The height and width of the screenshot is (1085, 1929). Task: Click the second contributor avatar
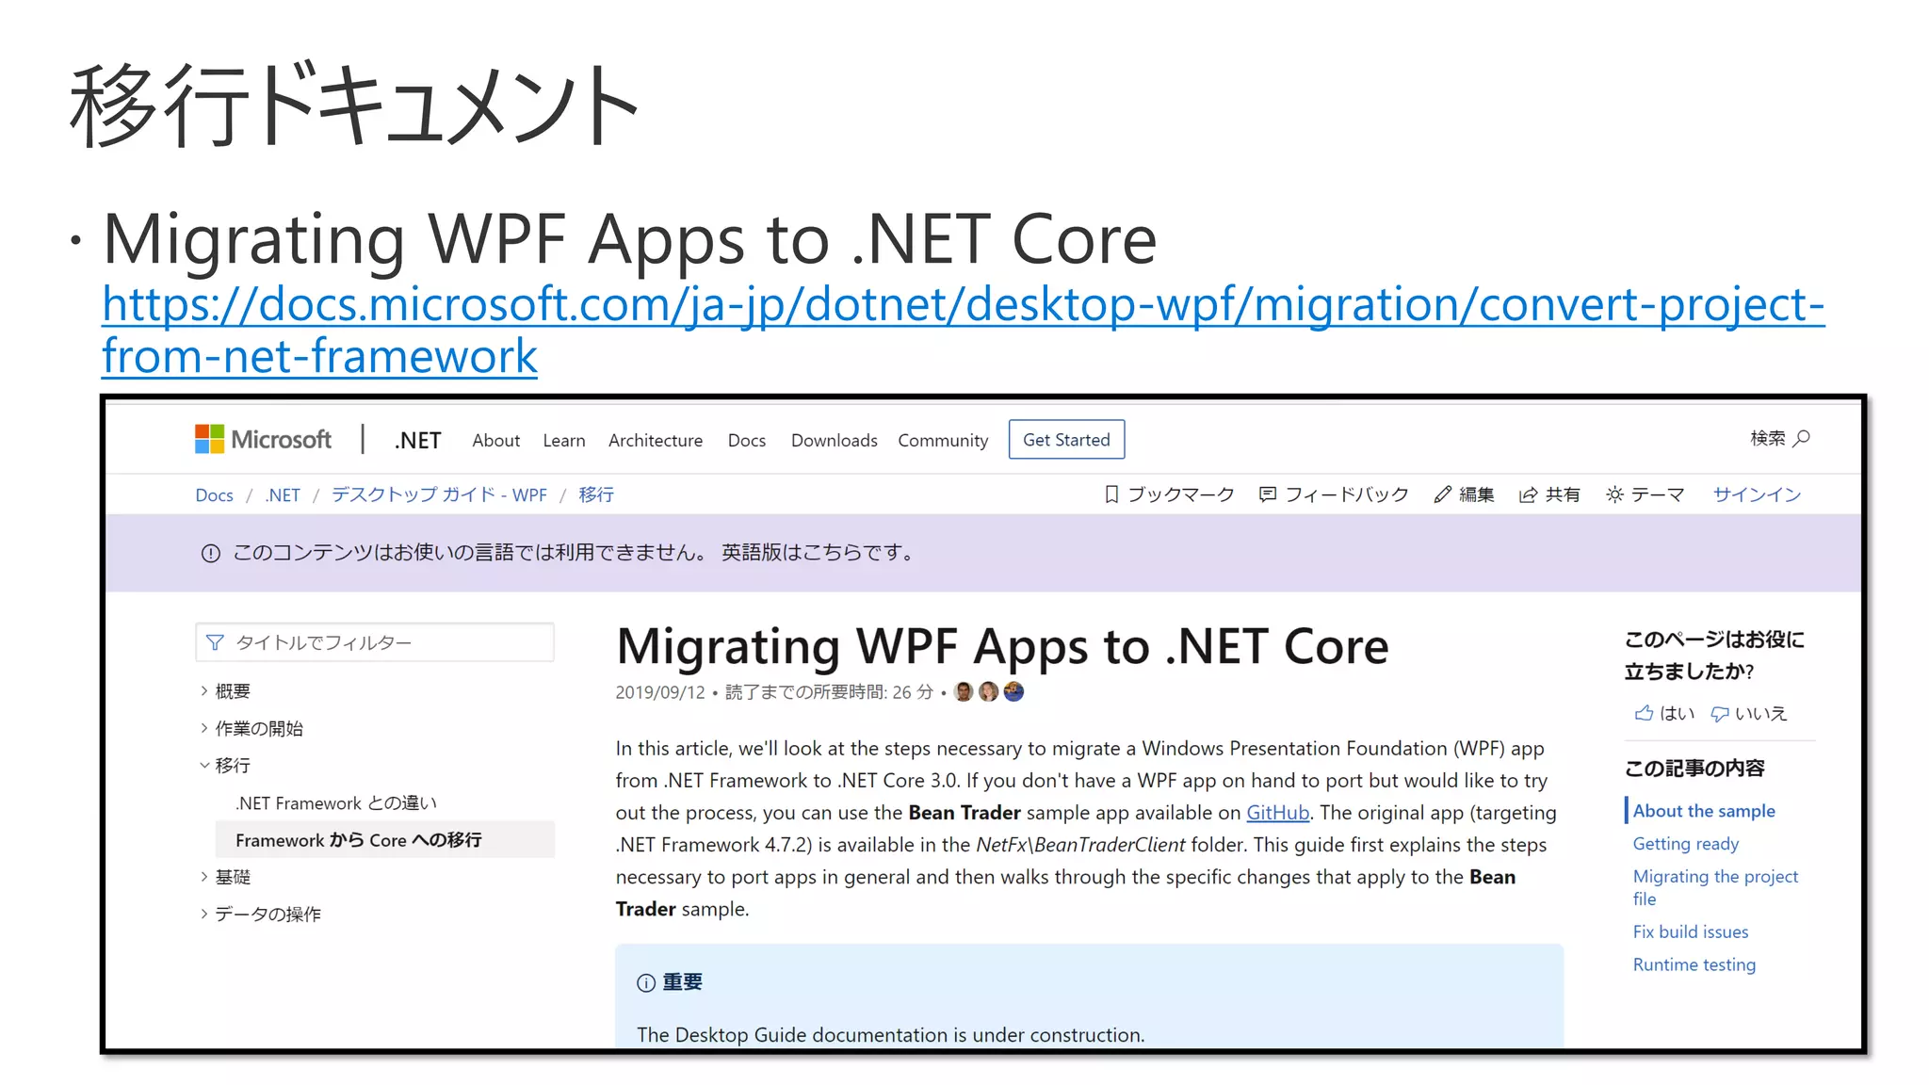[988, 692]
